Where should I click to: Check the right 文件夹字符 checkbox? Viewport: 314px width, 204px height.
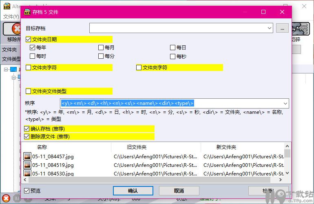point(139,68)
